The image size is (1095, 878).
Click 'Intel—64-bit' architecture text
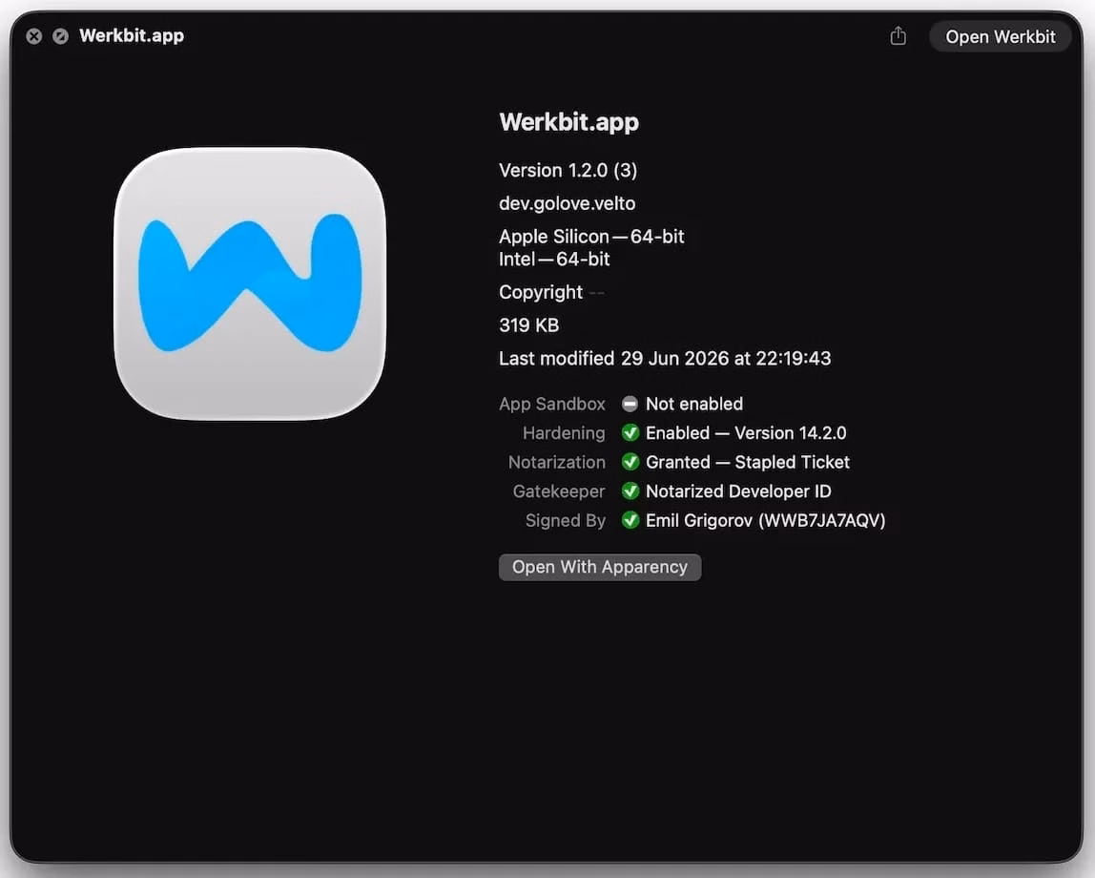pos(554,260)
